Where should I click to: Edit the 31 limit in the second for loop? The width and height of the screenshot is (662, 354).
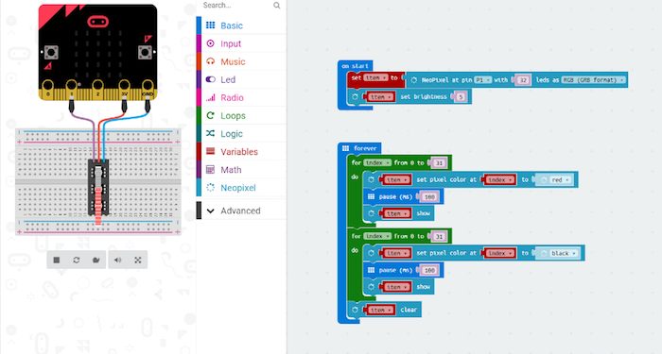coord(439,236)
